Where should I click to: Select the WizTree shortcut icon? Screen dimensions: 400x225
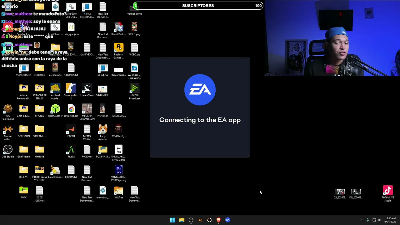(x=118, y=191)
